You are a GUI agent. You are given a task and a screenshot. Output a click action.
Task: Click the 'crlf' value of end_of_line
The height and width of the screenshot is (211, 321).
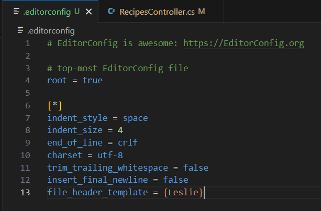click(128, 142)
